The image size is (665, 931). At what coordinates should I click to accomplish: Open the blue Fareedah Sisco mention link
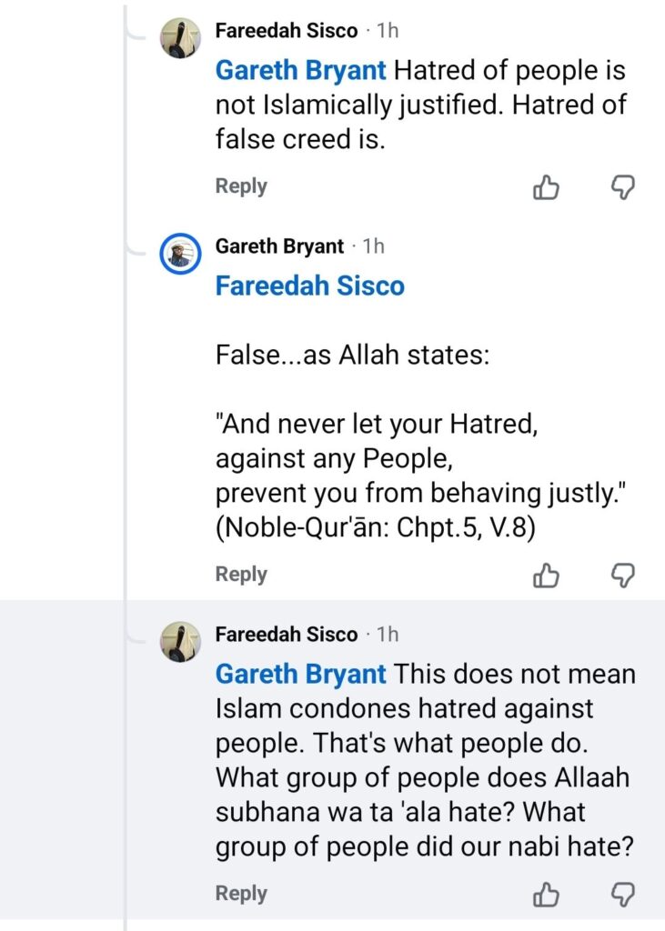[309, 285]
